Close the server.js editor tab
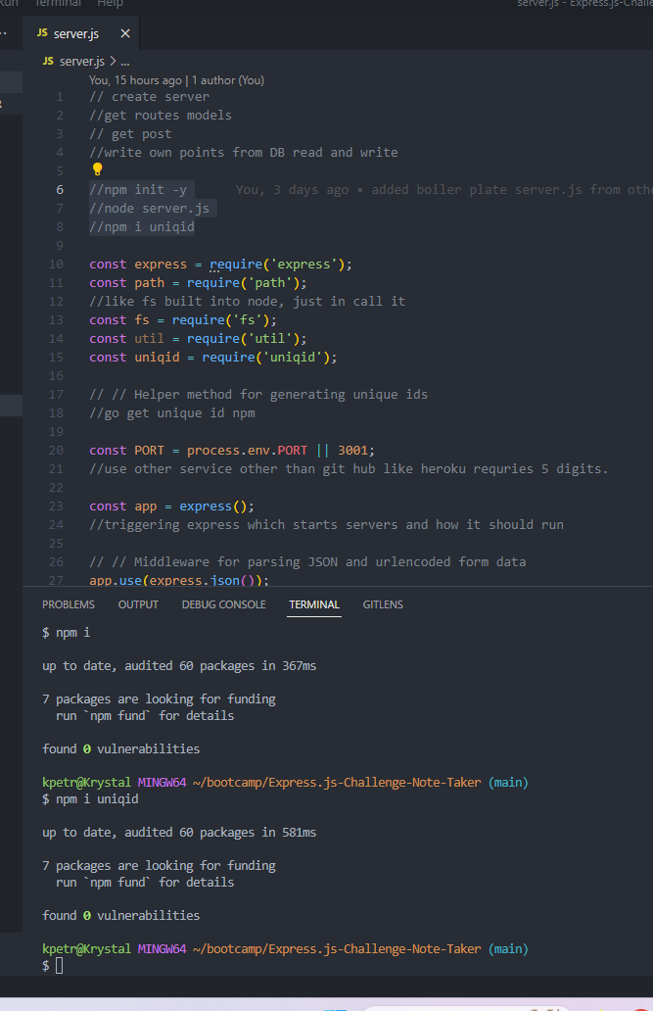The height and width of the screenshot is (1011, 653). [x=125, y=33]
